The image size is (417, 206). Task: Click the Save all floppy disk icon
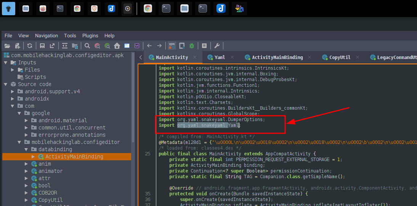(x=42, y=46)
